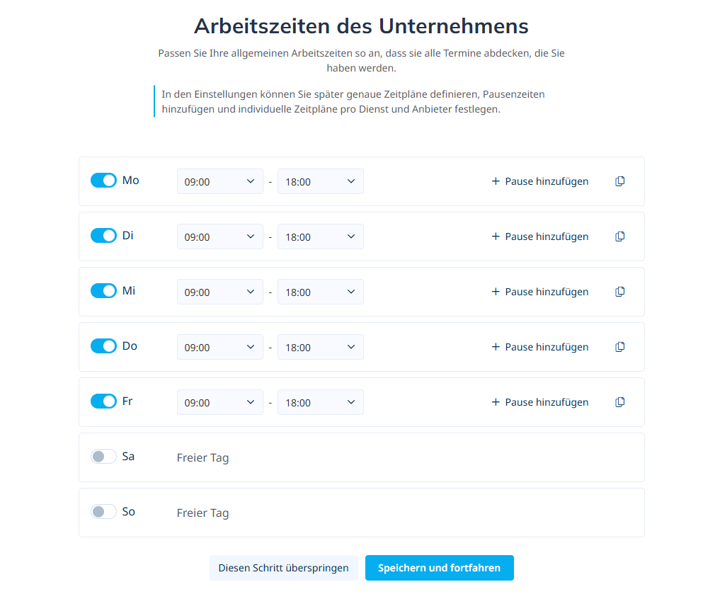Click the plus icon in the Mi pause row
This screenshot has width=720, height=599.
point(496,292)
